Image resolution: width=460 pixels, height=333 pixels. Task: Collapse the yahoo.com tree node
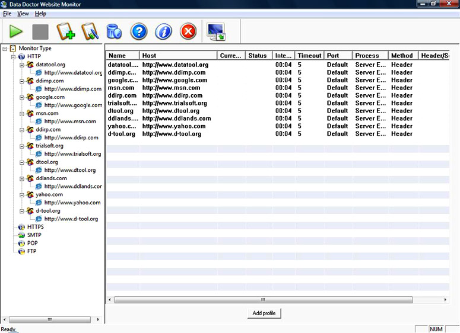(x=22, y=195)
